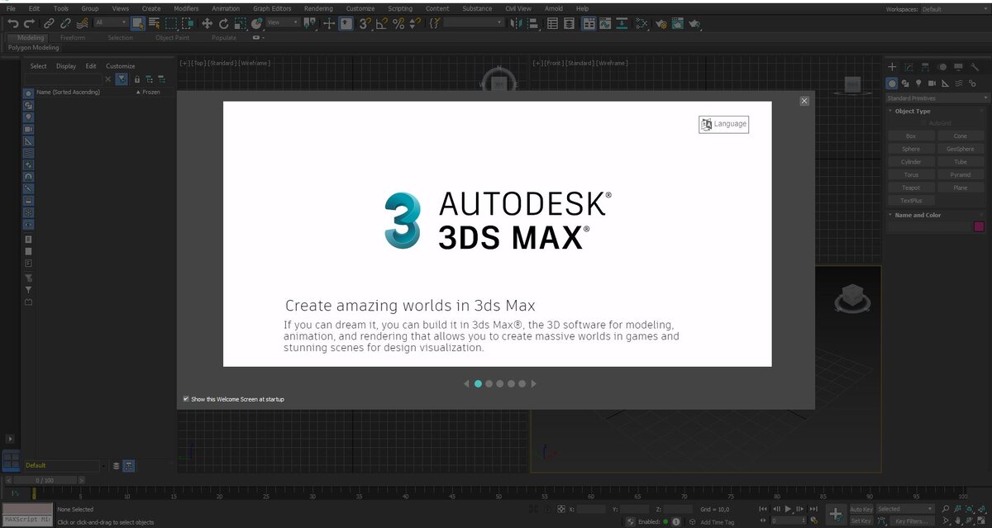Viewport: 992px width, 528px height.
Task: Activate Bind to Space Warp tool
Action: coord(83,24)
